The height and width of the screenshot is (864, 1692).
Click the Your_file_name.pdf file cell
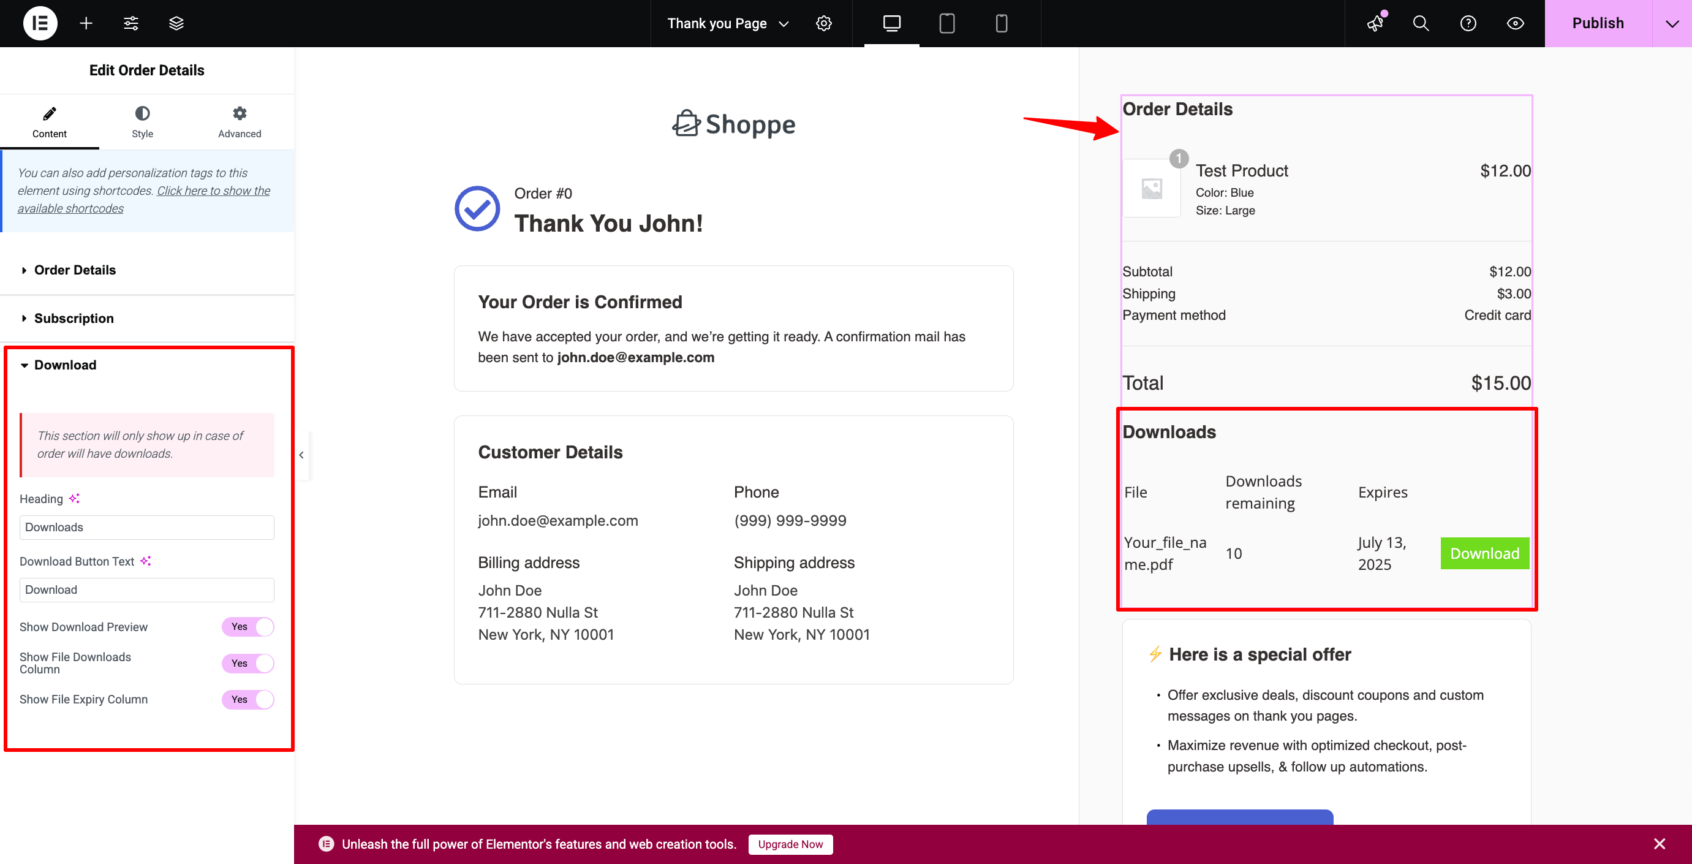(x=1165, y=553)
